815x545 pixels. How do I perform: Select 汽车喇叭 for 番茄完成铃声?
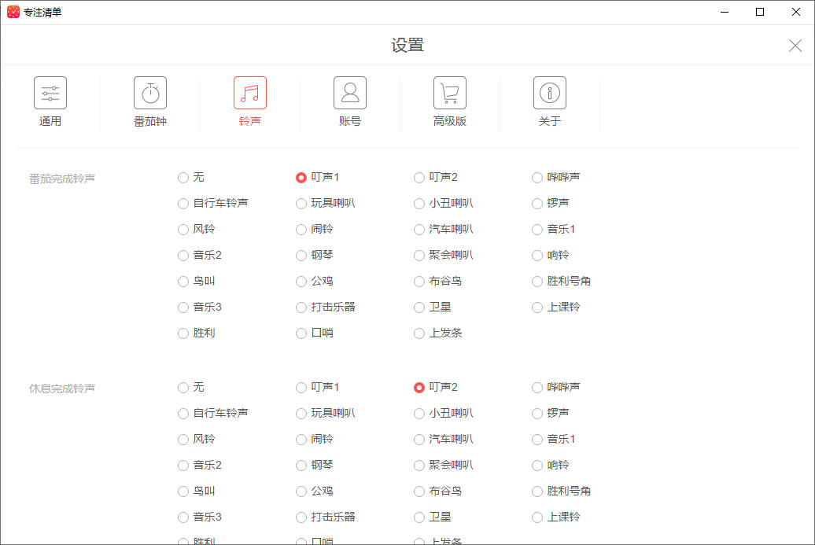click(419, 230)
